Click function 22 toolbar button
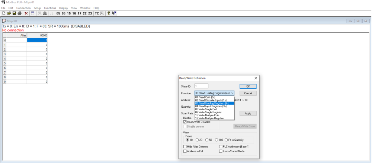This screenshot has height=163, width=372. pos(85,13)
